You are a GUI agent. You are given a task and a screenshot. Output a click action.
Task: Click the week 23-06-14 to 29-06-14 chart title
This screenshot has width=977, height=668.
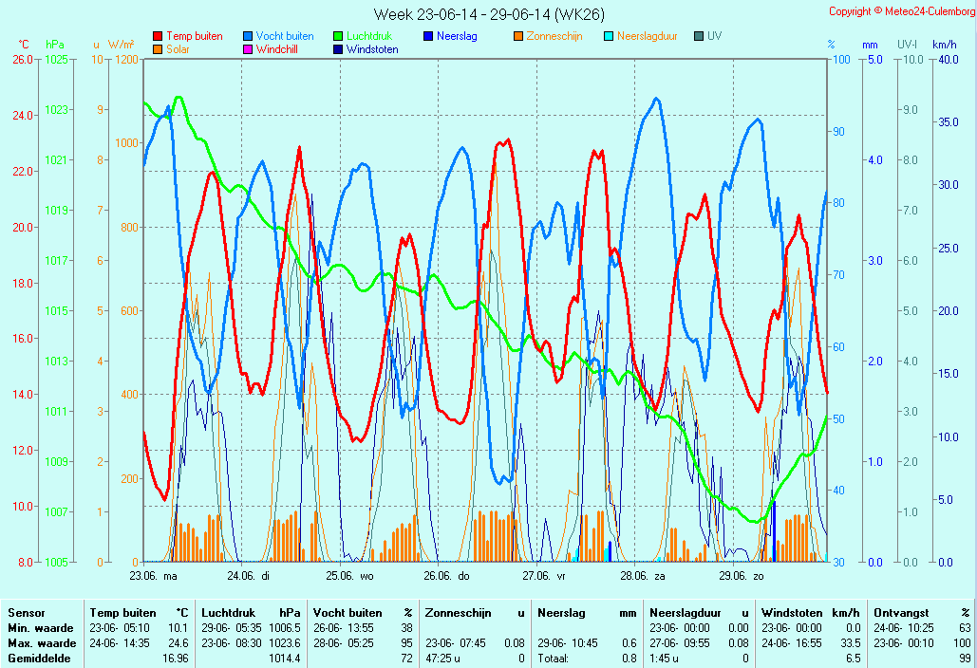click(x=488, y=14)
